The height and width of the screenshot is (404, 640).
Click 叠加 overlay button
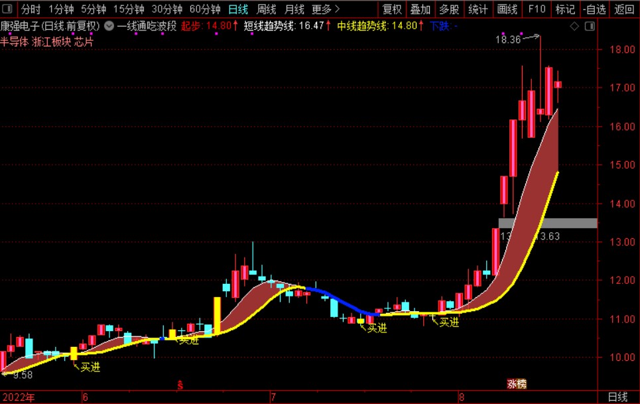[420, 9]
